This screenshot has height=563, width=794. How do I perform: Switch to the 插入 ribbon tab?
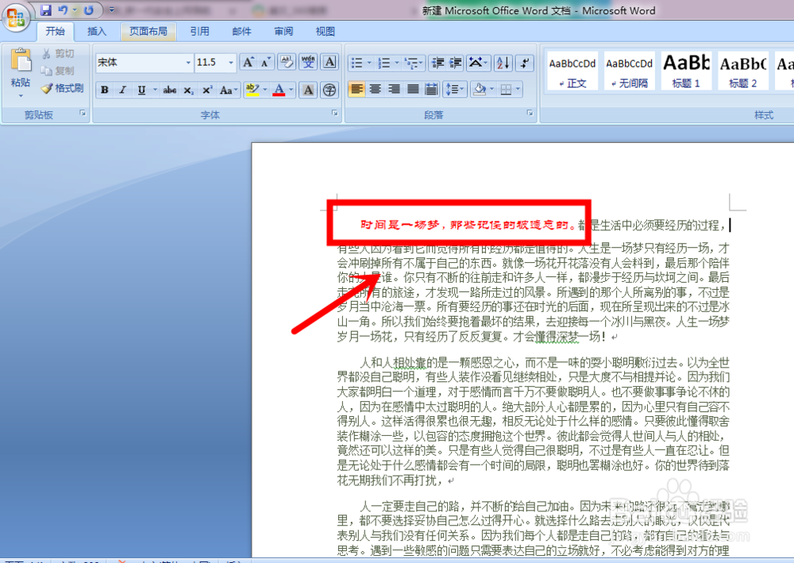pyautogui.click(x=95, y=31)
